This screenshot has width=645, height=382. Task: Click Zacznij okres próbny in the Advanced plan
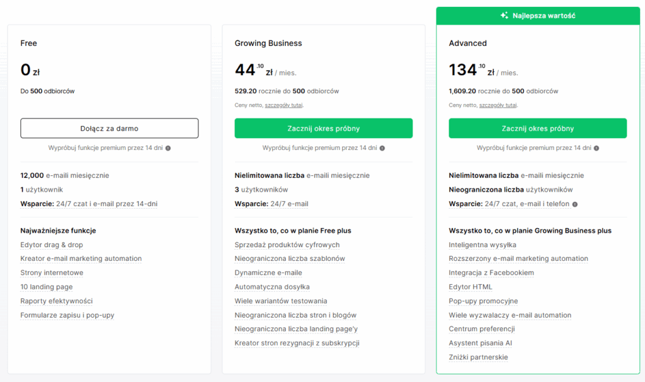pos(537,128)
